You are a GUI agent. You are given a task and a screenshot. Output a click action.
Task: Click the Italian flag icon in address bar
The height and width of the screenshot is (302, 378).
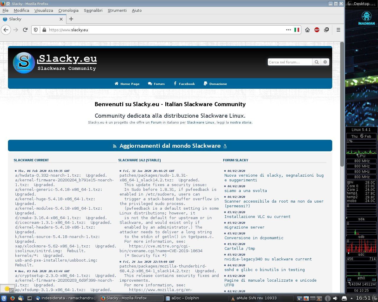pyautogui.click(x=297, y=30)
